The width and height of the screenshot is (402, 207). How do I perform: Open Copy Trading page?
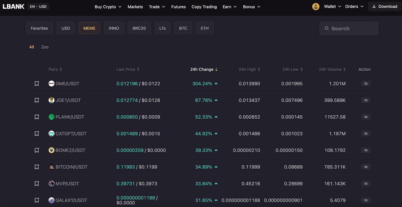point(204,7)
